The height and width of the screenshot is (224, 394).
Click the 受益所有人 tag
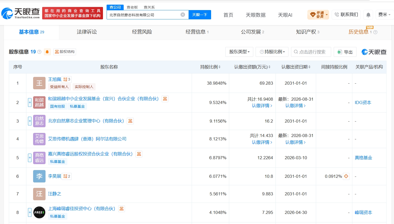pos(59,87)
